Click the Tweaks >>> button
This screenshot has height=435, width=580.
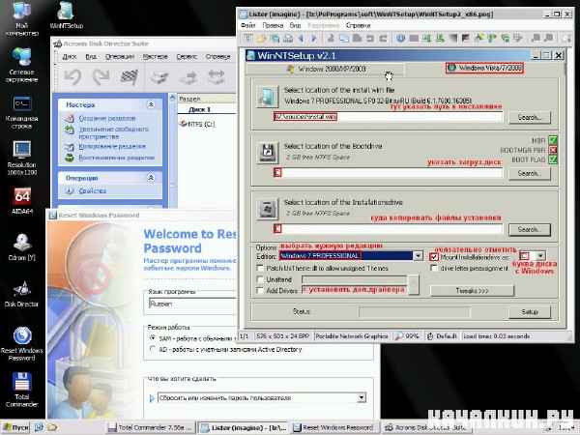point(472,291)
